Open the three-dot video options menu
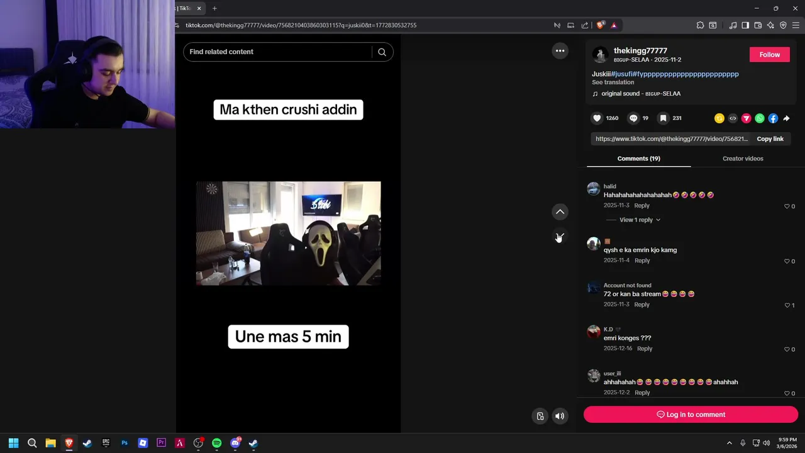Viewport: 805px width, 453px height. [560, 51]
